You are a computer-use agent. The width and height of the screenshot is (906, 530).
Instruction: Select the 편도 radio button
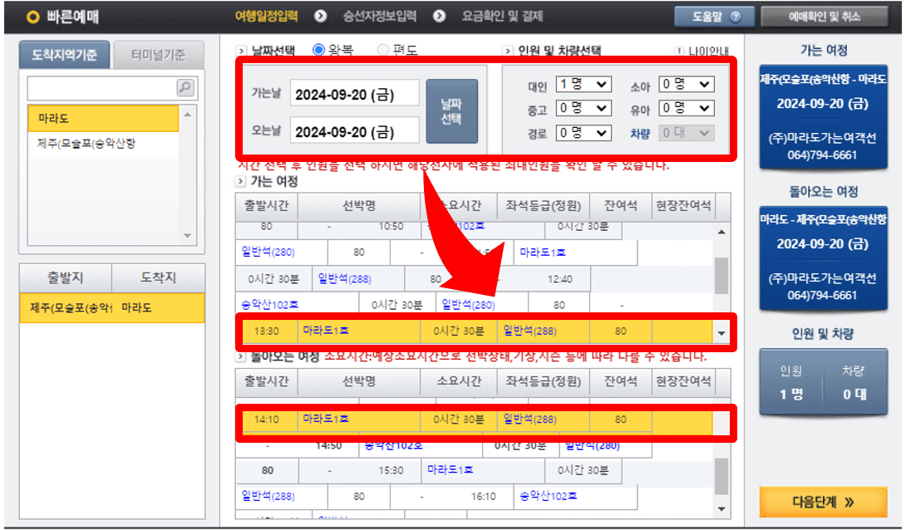pos(384,48)
